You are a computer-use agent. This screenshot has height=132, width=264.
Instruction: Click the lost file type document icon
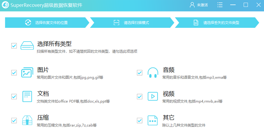196,22
